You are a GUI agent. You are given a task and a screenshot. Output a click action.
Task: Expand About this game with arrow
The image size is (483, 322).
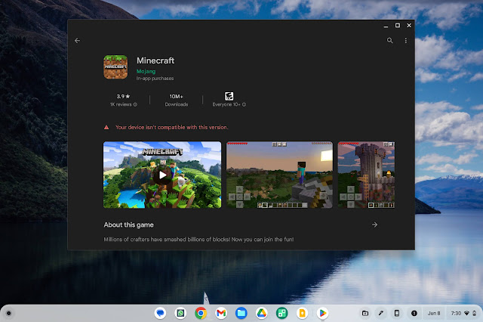[374, 224]
